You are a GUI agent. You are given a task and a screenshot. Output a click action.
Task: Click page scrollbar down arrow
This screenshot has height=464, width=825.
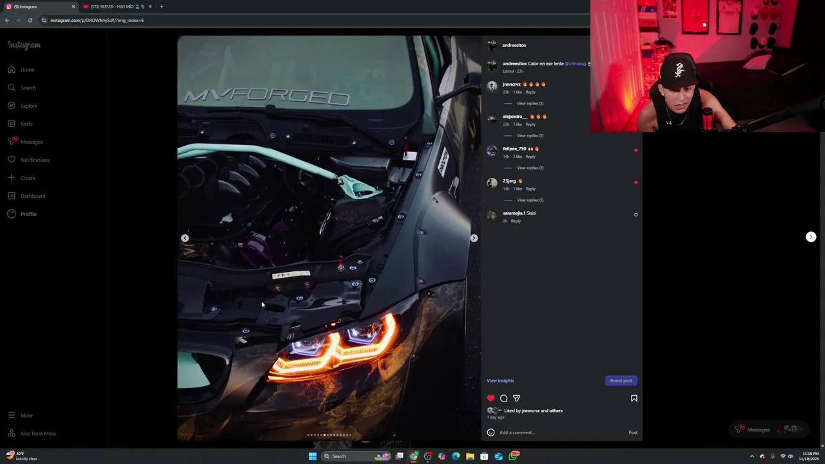pyautogui.click(x=822, y=446)
